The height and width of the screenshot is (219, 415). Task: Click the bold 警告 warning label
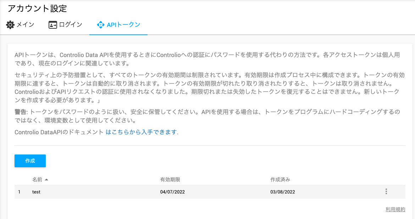click(21, 112)
